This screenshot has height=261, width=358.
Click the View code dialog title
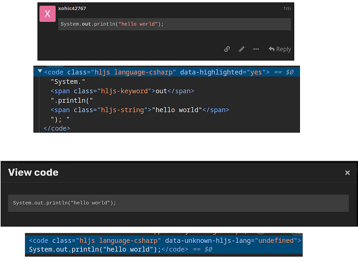tap(33, 173)
